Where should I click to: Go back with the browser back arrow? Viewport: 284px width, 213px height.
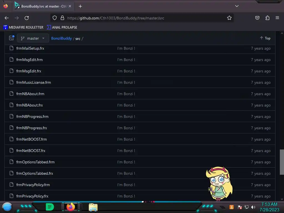7,18
